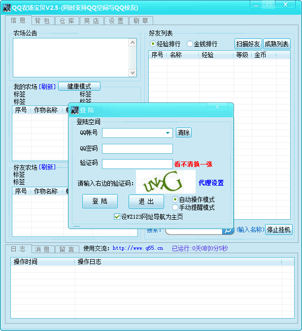Click 刷新 link next to 好友农场
The width and height of the screenshot is (302, 331).
click(x=47, y=167)
